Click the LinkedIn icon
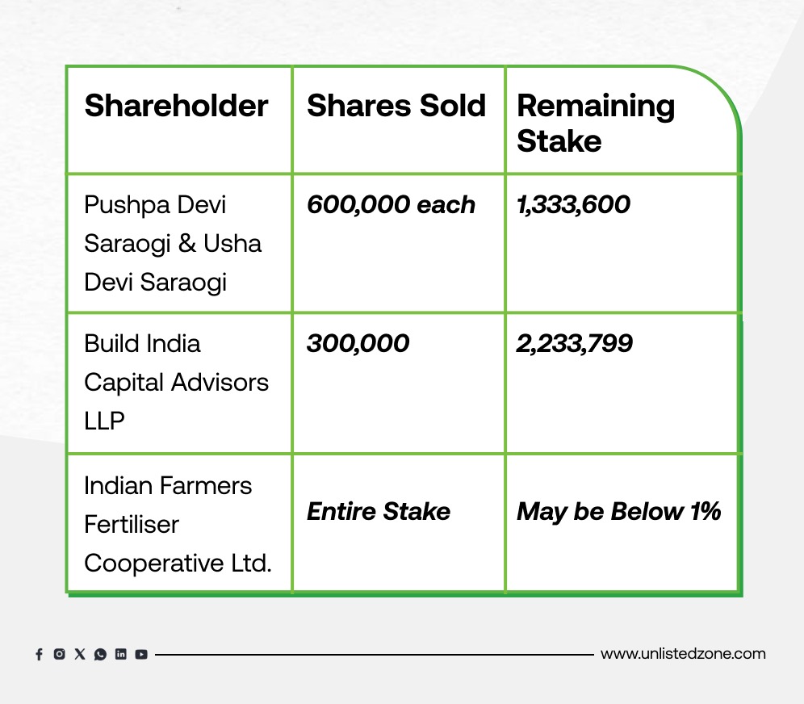The height and width of the screenshot is (704, 804). coord(120,655)
